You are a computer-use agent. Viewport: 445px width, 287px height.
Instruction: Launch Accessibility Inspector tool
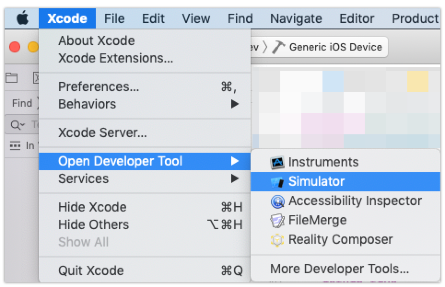(x=345, y=201)
